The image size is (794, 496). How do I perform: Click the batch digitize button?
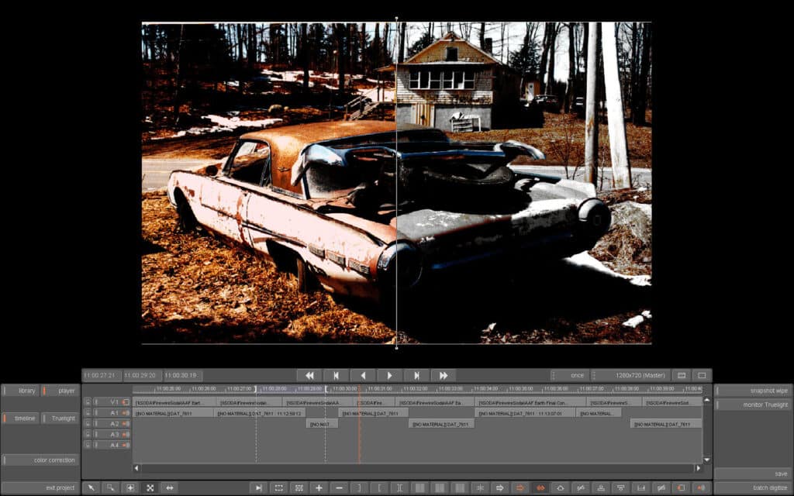pyautogui.click(x=753, y=488)
